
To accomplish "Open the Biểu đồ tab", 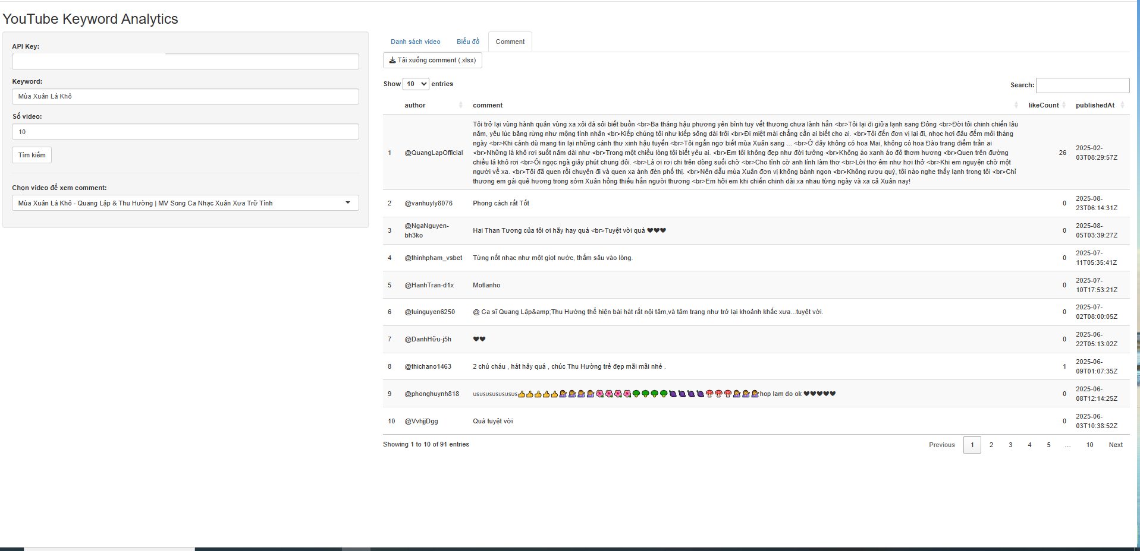I will point(467,42).
